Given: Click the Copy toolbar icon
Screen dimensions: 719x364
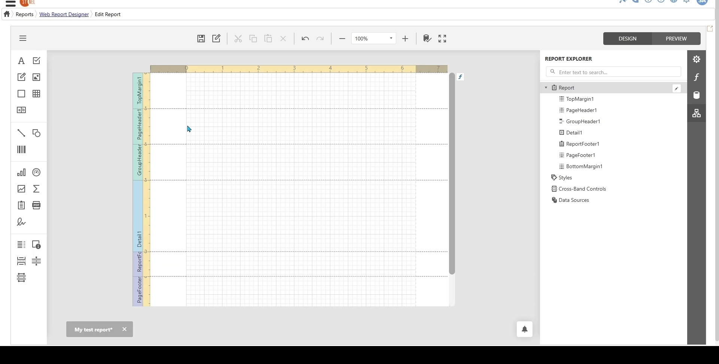Looking at the screenshot, I should (x=253, y=39).
